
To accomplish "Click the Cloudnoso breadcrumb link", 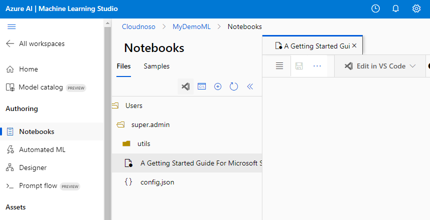I will pos(138,26).
